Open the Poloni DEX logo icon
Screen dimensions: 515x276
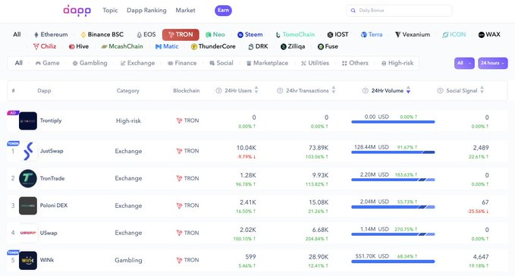pyautogui.click(x=28, y=205)
